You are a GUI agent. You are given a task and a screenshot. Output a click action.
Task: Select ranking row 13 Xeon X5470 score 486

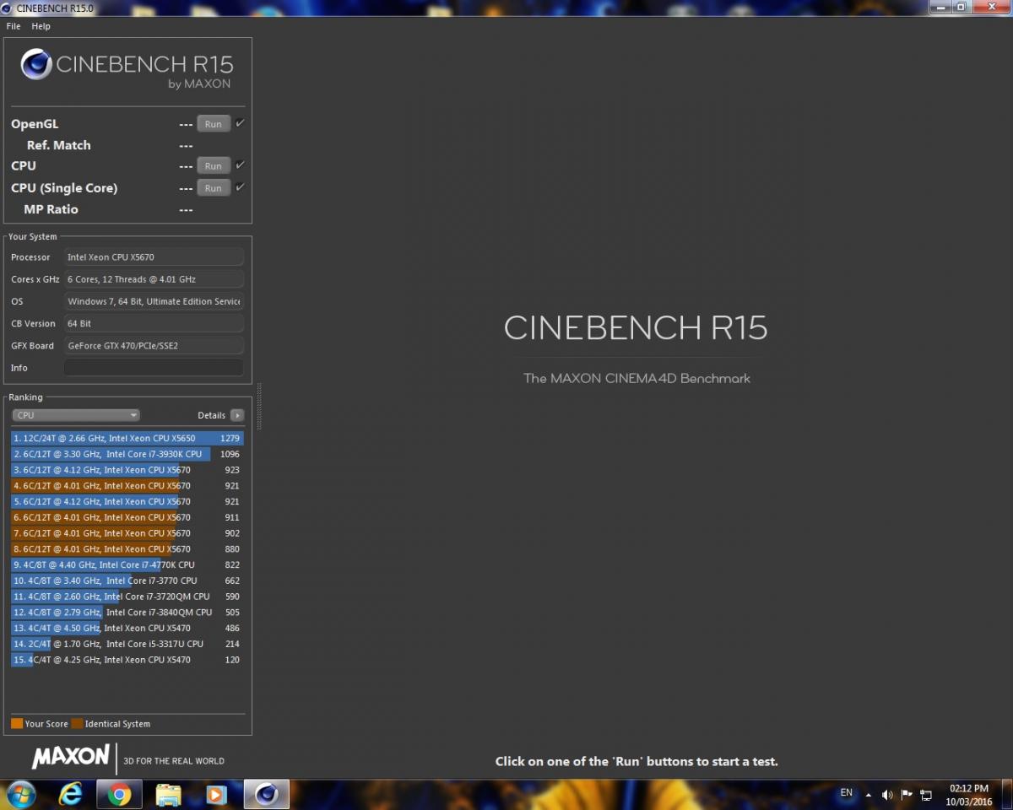(127, 628)
